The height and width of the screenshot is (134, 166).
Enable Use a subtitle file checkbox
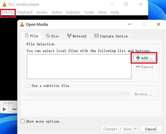28,86
